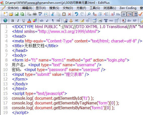Click the Go to line icon
Image resolution: width=143 pixels, height=115 pixels.
[x=106, y=14]
